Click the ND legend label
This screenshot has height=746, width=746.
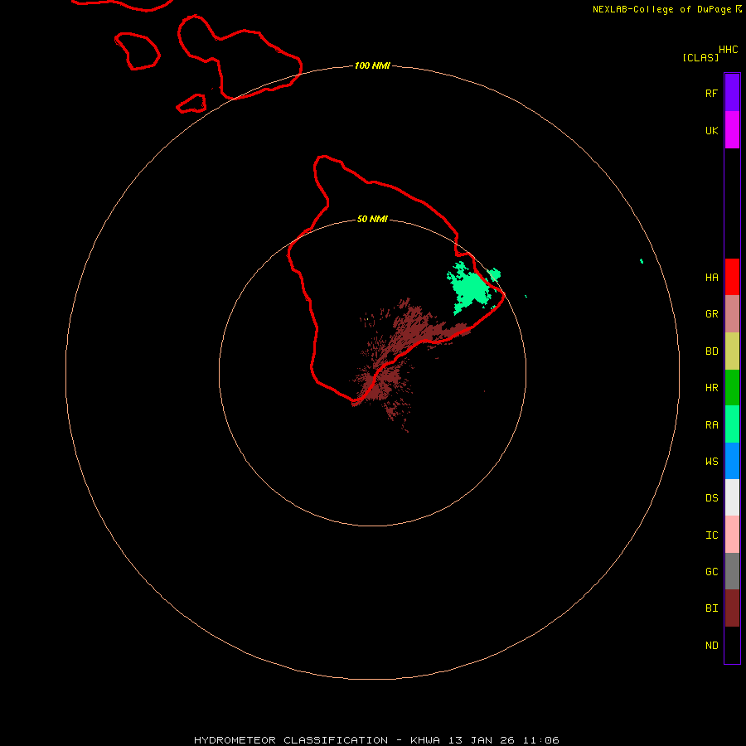711,646
